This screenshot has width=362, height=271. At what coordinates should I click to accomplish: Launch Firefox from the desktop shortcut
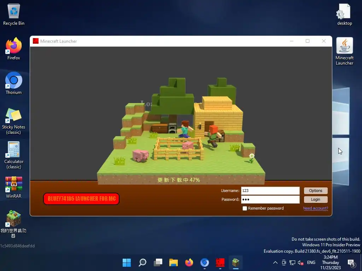[x=14, y=49]
